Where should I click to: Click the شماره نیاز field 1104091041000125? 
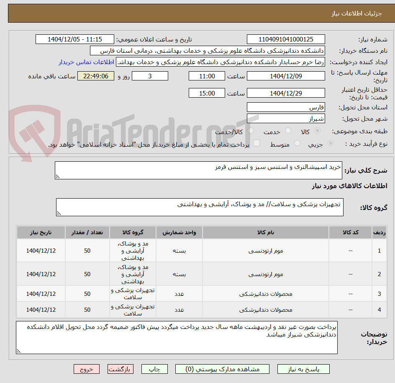pos(286,39)
